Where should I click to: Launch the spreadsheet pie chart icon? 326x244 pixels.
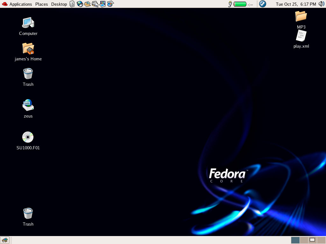click(110, 4)
